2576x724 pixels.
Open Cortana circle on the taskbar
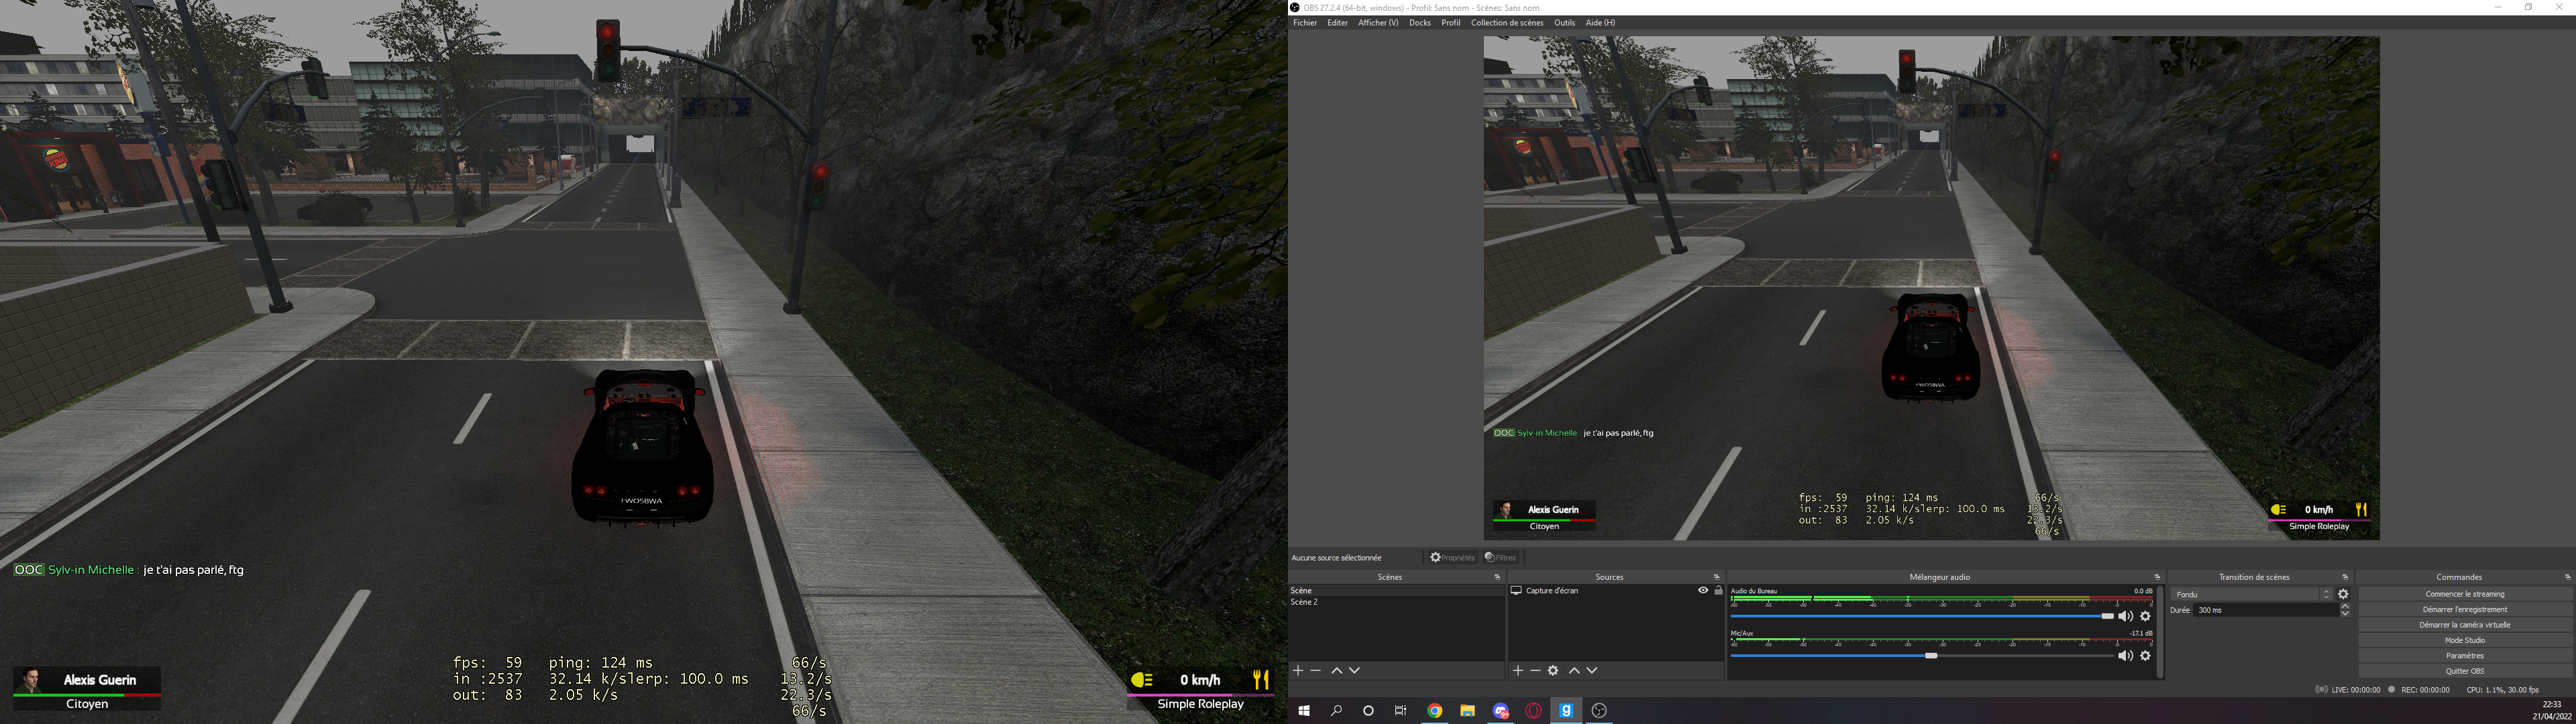[x=1368, y=711]
